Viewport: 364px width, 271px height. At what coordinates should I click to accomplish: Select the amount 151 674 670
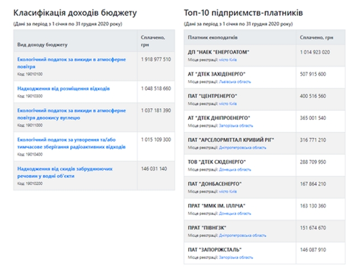click(x=313, y=228)
